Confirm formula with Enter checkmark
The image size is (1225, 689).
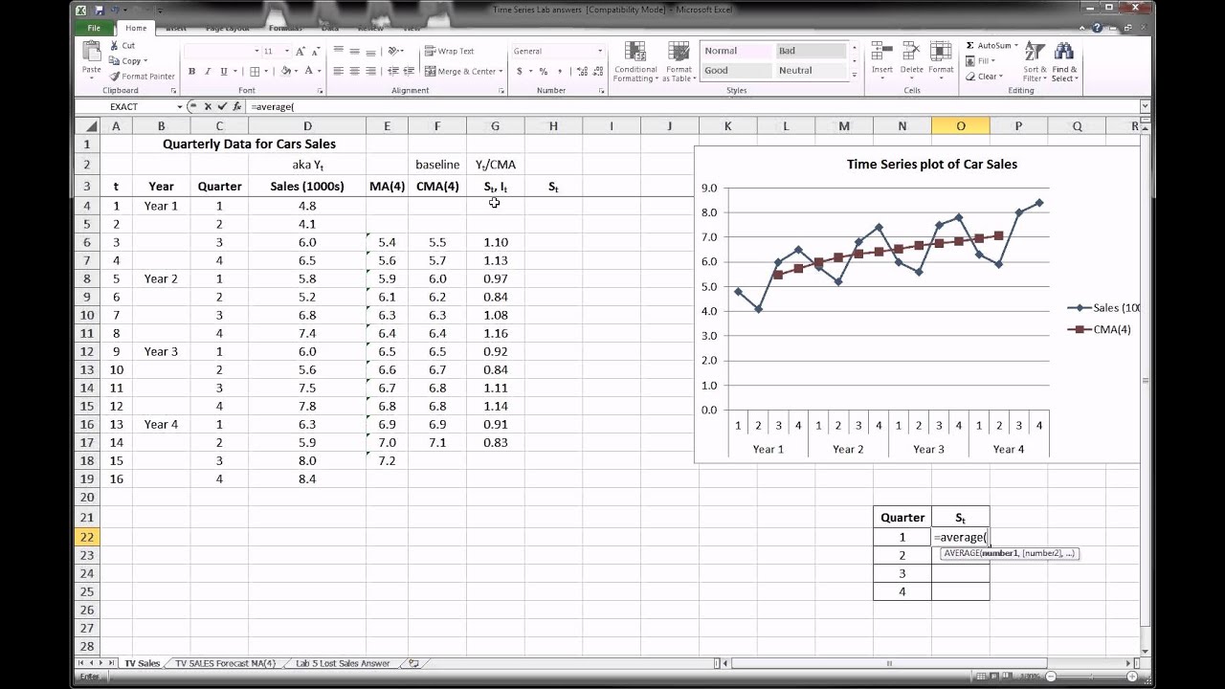(x=222, y=107)
